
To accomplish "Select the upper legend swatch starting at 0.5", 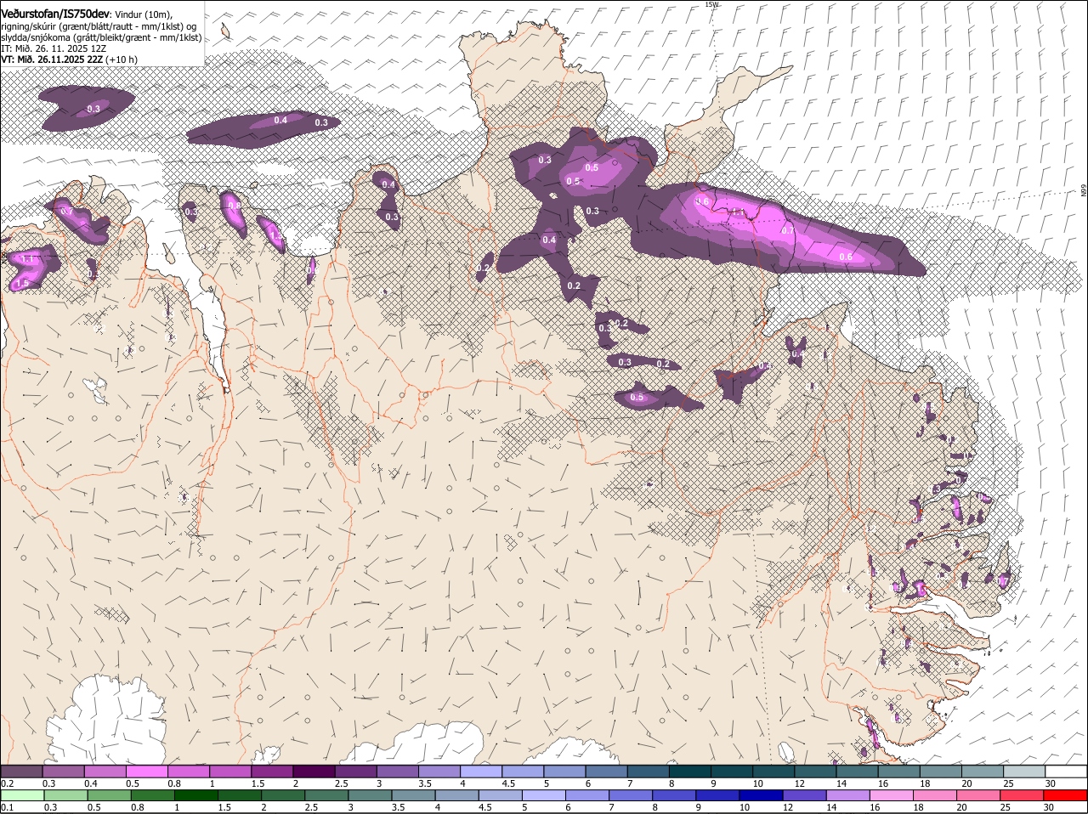I will tap(146, 772).
